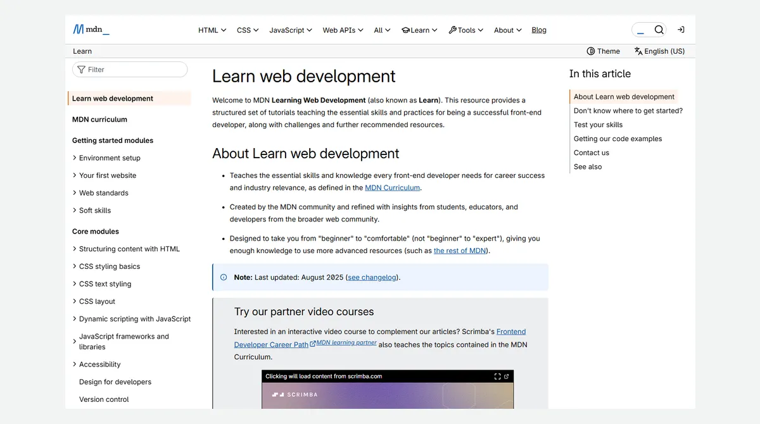Click the Scrimba video preview thumbnail
This screenshot has height=424, width=760.
click(388, 396)
